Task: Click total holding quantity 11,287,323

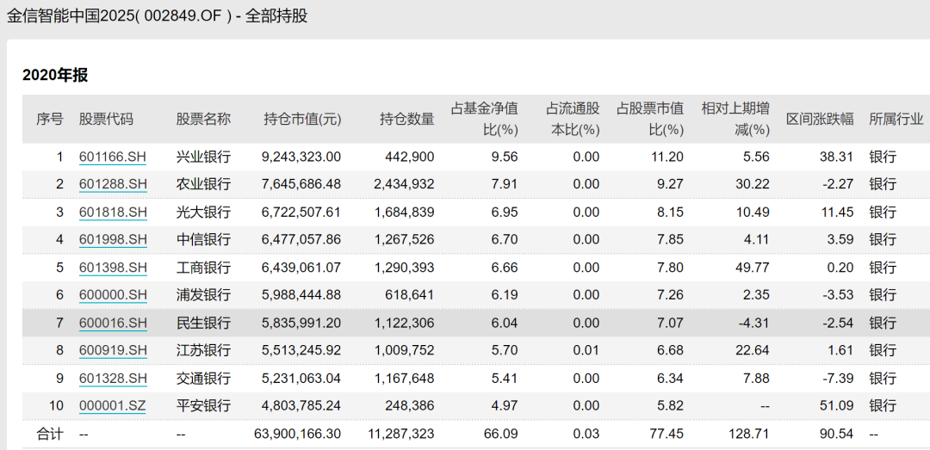Action: [401, 434]
